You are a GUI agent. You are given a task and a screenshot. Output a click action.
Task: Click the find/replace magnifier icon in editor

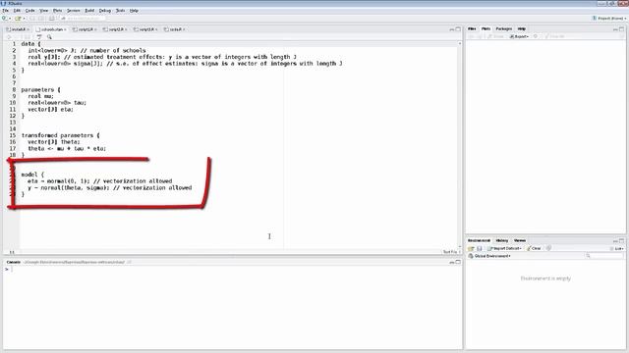click(49, 37)
